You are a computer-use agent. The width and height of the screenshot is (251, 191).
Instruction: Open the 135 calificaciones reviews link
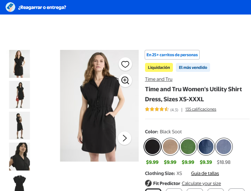200,109
